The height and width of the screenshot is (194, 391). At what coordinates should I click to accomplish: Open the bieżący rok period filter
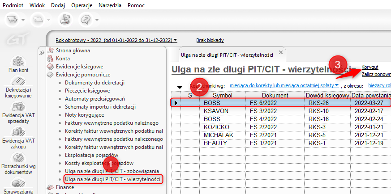[x=379, y=85]
